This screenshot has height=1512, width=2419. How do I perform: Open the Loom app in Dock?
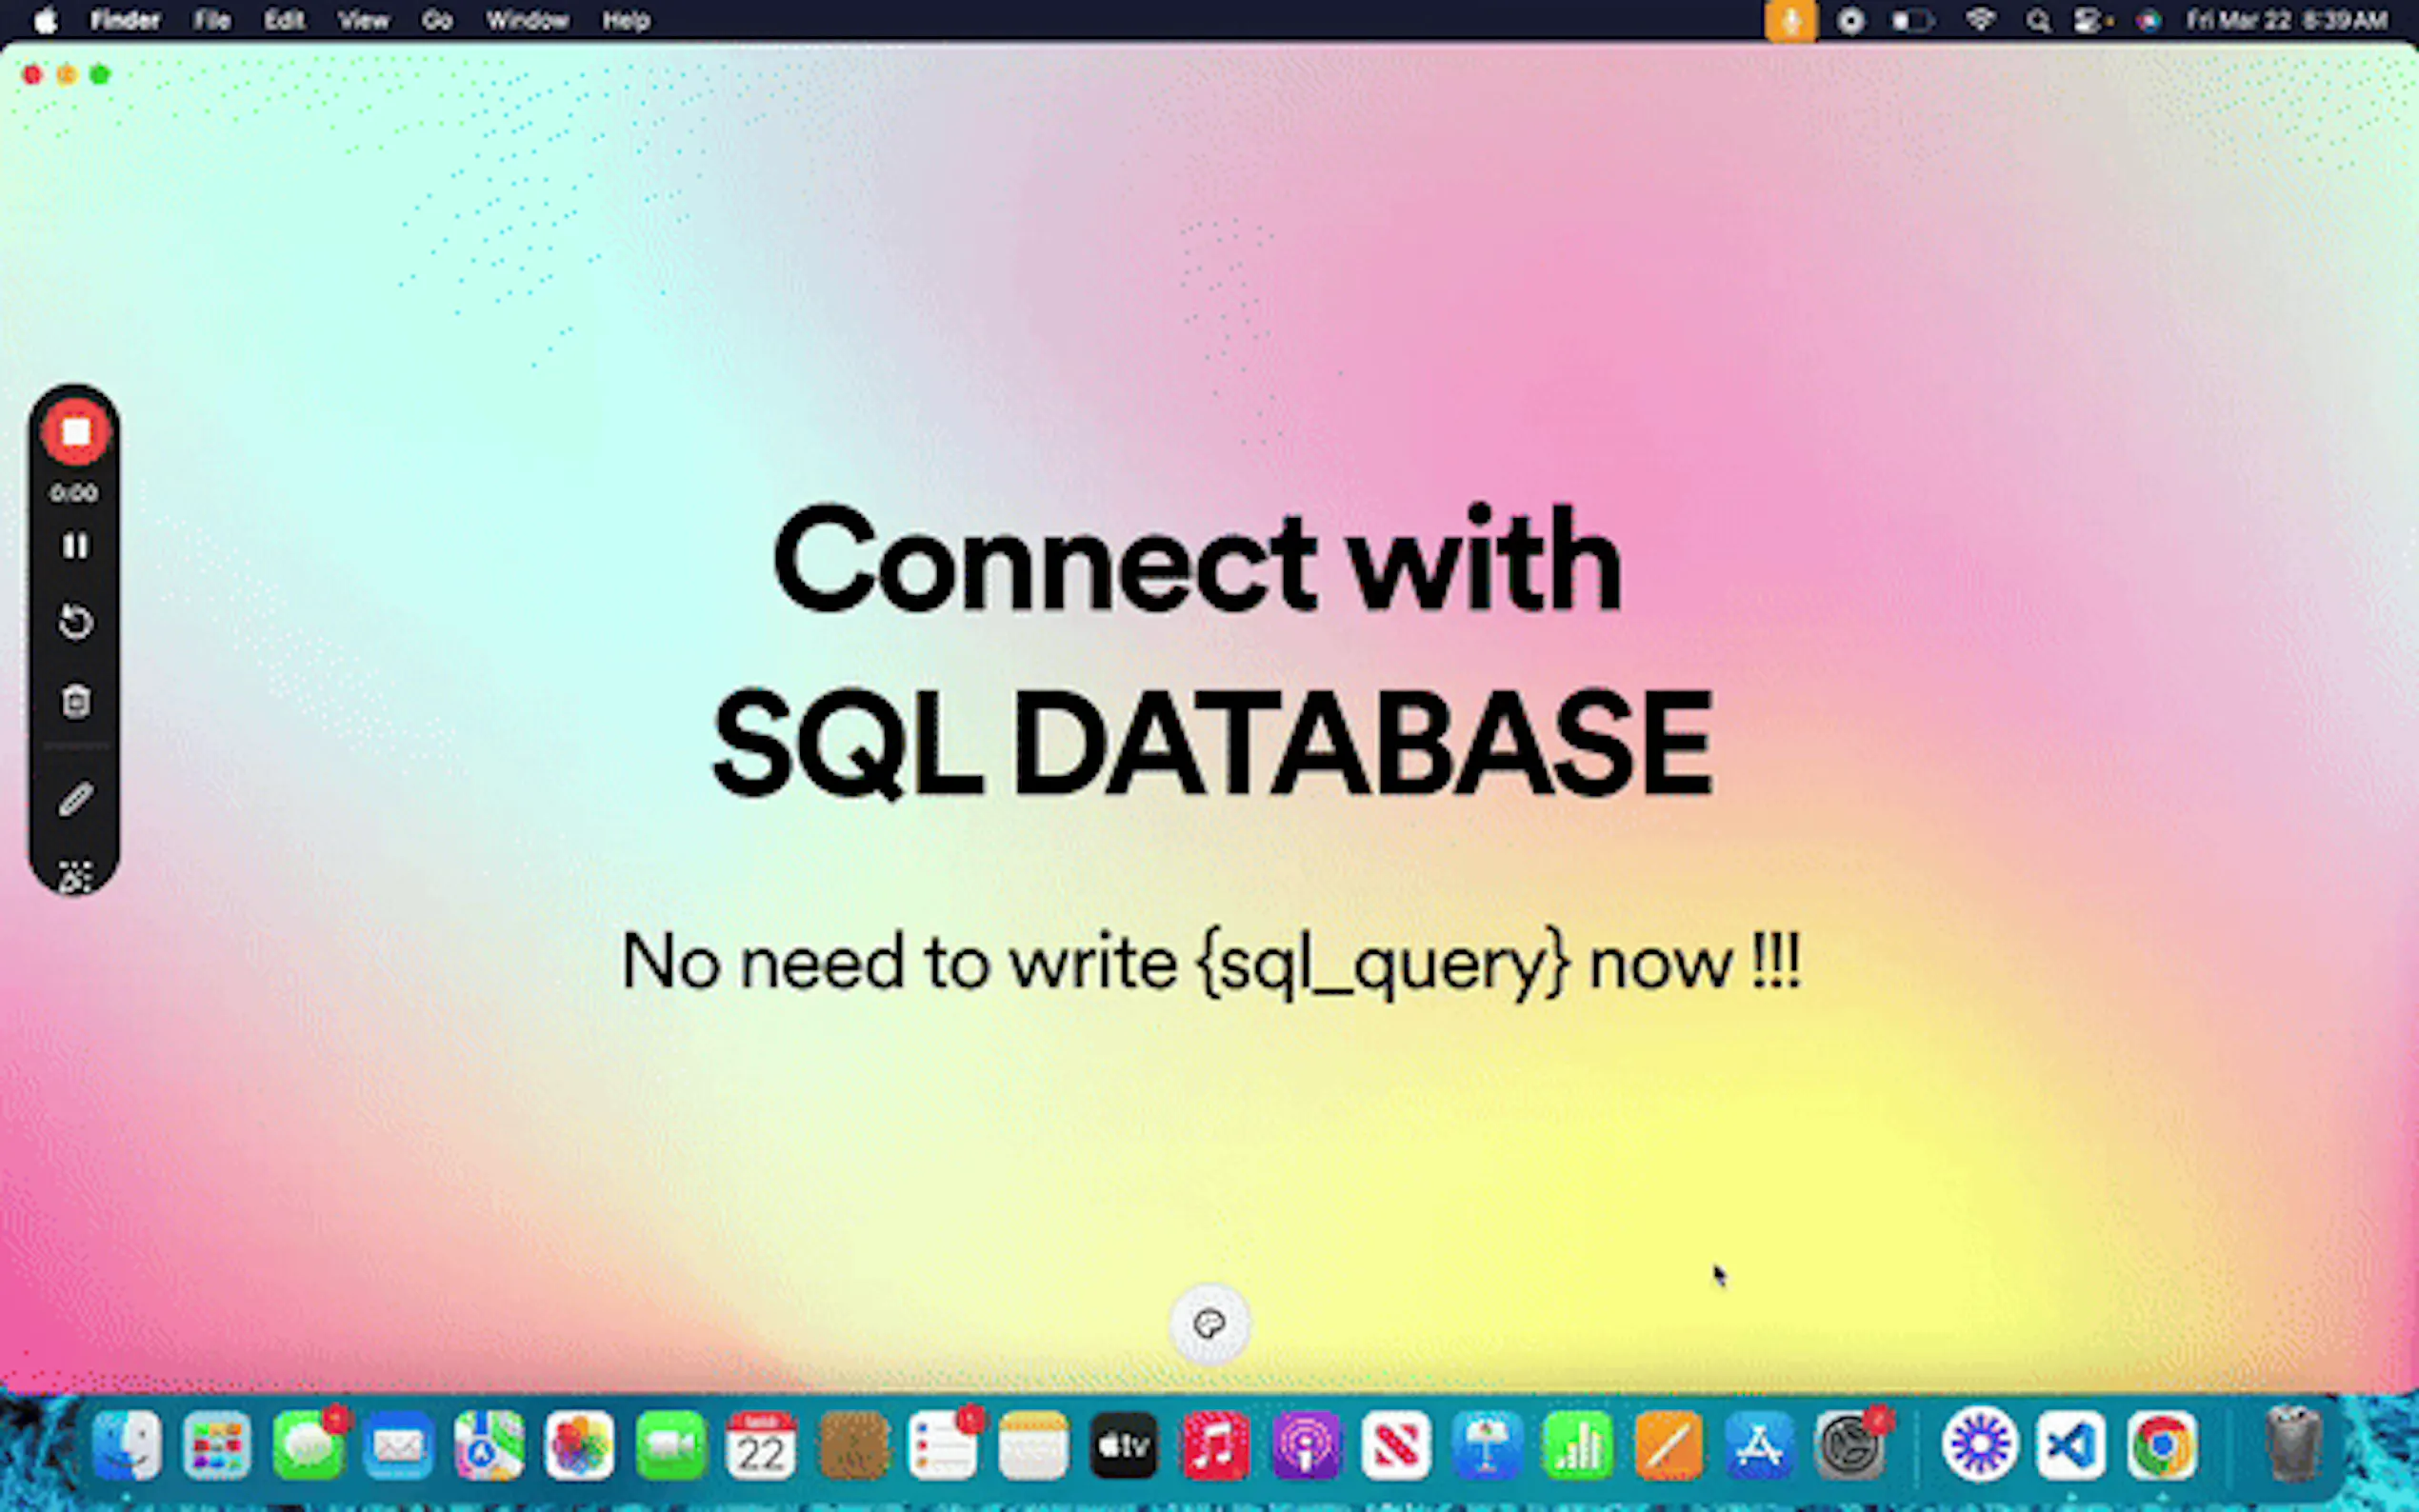(1979, 1445)
